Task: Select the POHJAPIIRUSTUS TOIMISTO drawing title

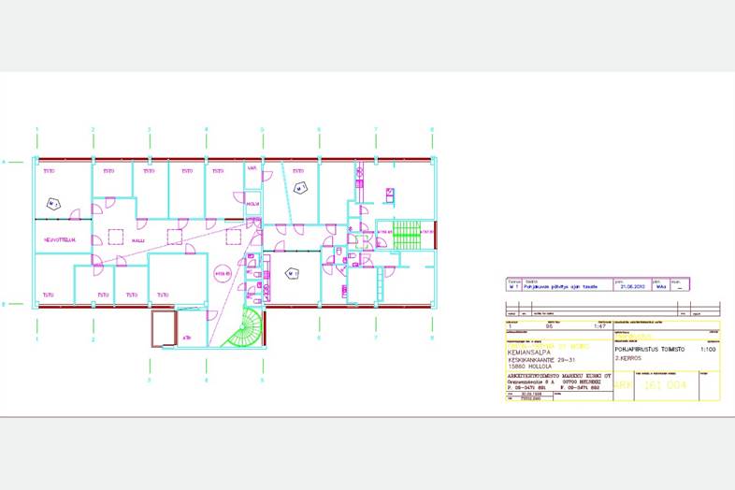Action: pos(650,348)
